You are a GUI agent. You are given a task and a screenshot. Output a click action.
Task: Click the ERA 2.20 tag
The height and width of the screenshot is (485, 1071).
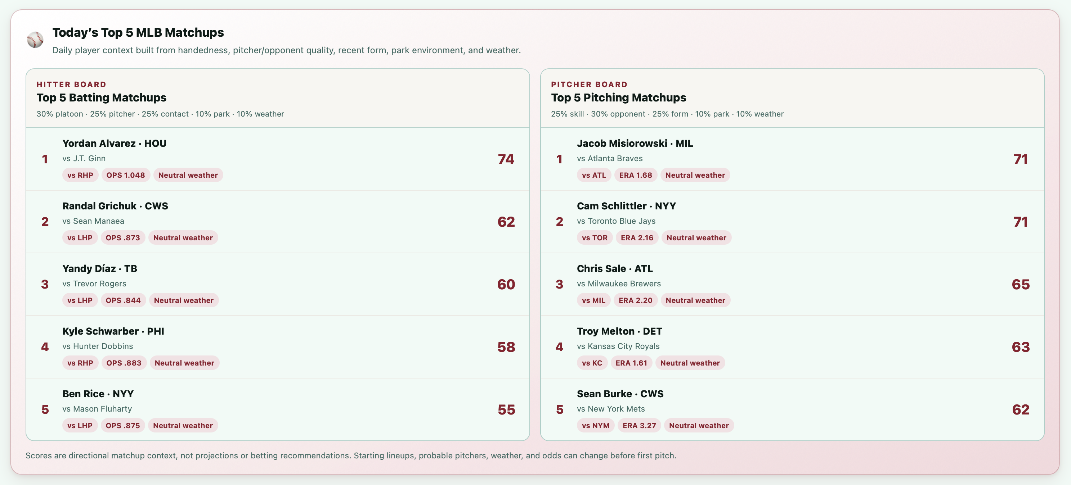pos(635,300)
